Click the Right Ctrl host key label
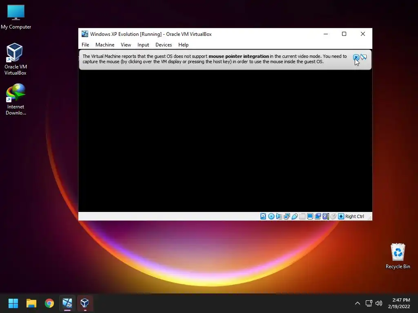This screenshot has height=313, width=418. [x=355, y=217]
